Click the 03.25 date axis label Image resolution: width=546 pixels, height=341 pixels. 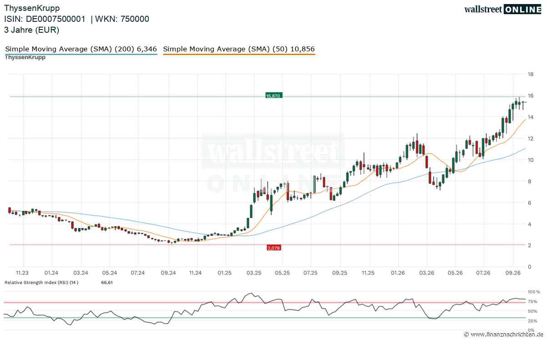tap(253, 273)
